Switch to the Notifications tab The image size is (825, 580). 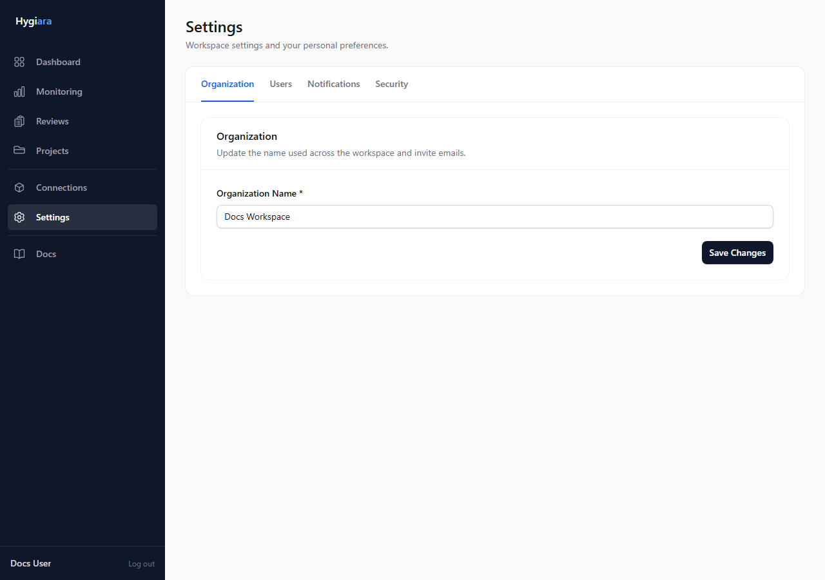tap(334, 84)
